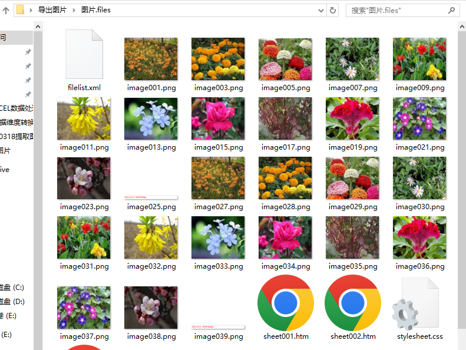Open sheet002.htm Chrome icon
This screenshot has width=466, height=350.
click(x=353, y=303)
